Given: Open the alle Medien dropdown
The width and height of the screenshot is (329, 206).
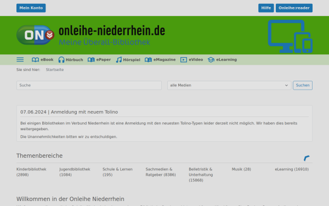Looking at the screenshot, I should tap(229, 85).
